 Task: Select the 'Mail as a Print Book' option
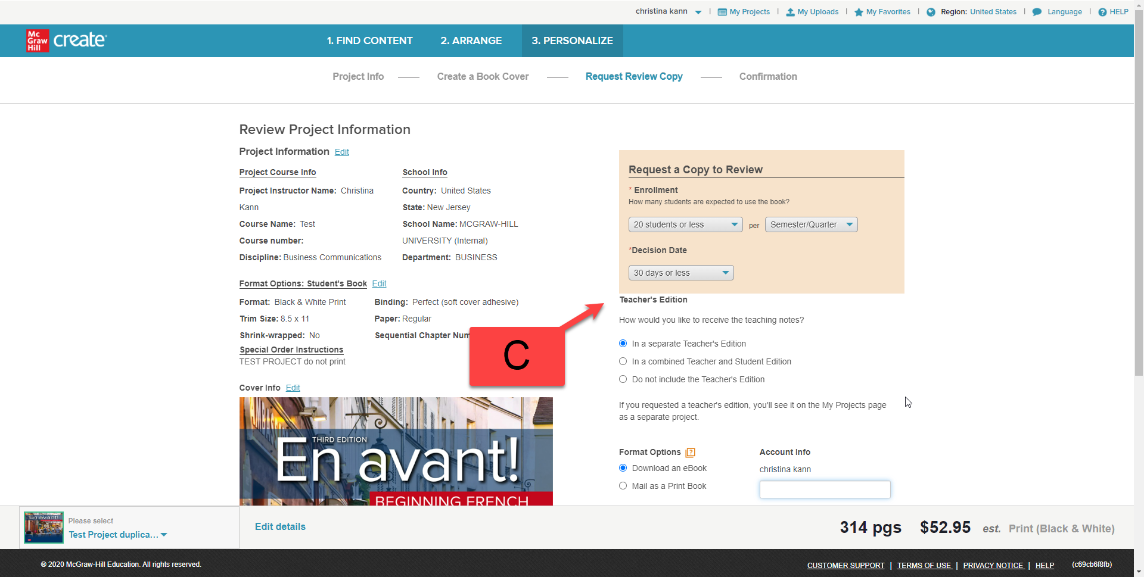coord(623,486)
